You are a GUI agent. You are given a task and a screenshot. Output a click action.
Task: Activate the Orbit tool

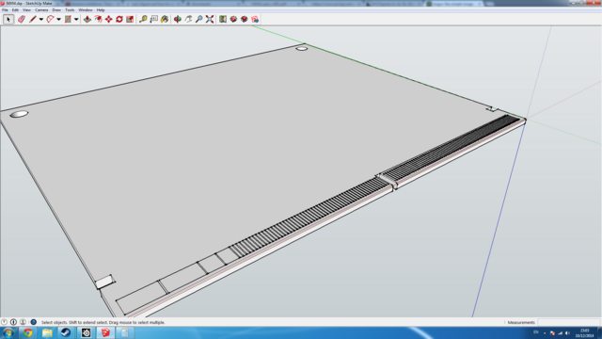click(178, 19)
